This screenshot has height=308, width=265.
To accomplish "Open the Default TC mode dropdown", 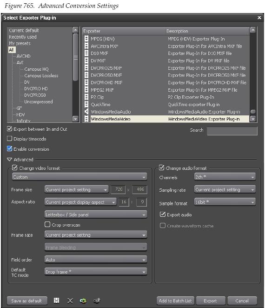I will click(x=96, y=272).
